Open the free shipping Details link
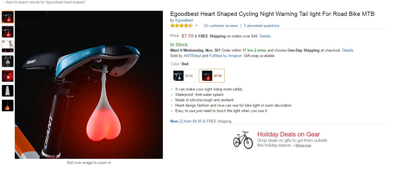This screenshot has height=175, width=393. click(265, 36)
